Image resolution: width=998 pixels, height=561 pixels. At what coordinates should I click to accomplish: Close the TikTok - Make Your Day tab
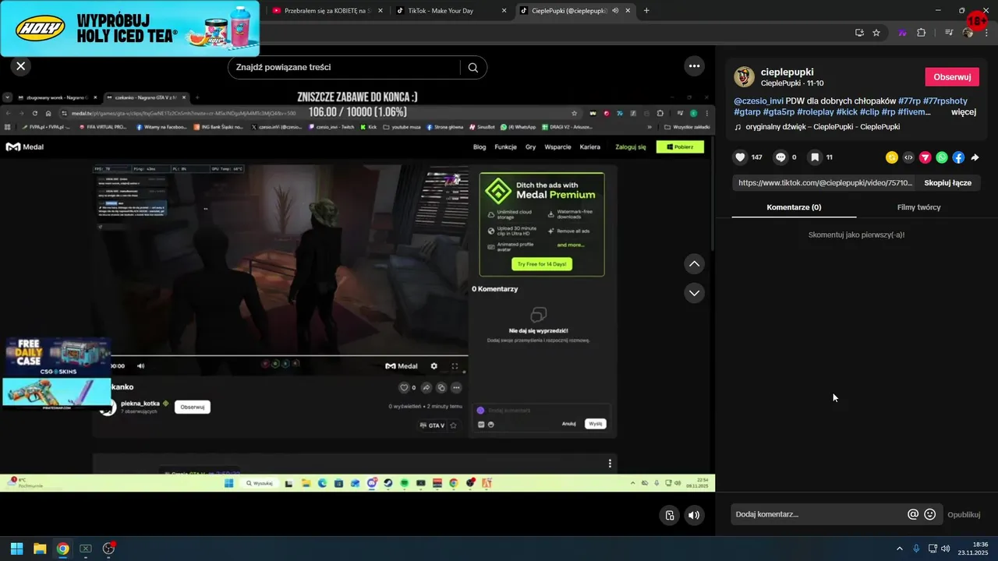pos(504,11)
